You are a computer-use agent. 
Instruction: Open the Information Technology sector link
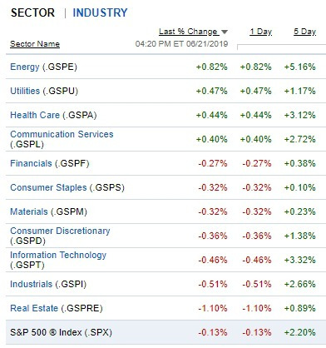click(x=58, y=255)
